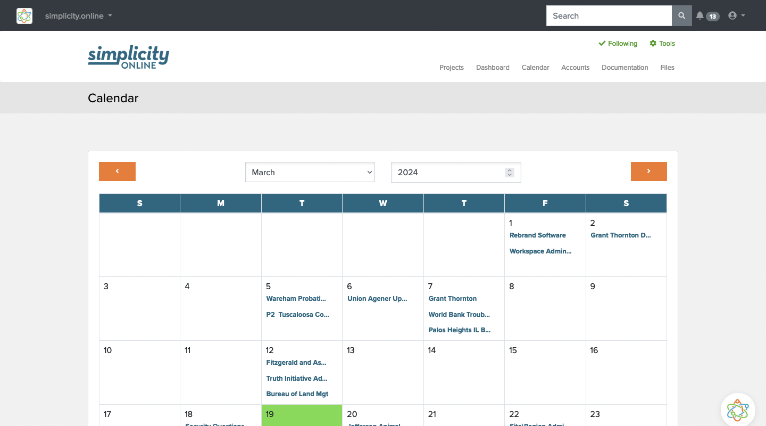This screenshot has width=766, height=426.
Task: Open Fitzgerald and As... event
Action: coord(296,363)
